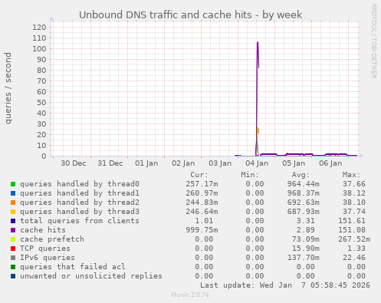
Task: Click the 73.09m cache prefetch average
Action: coord(306,239)
